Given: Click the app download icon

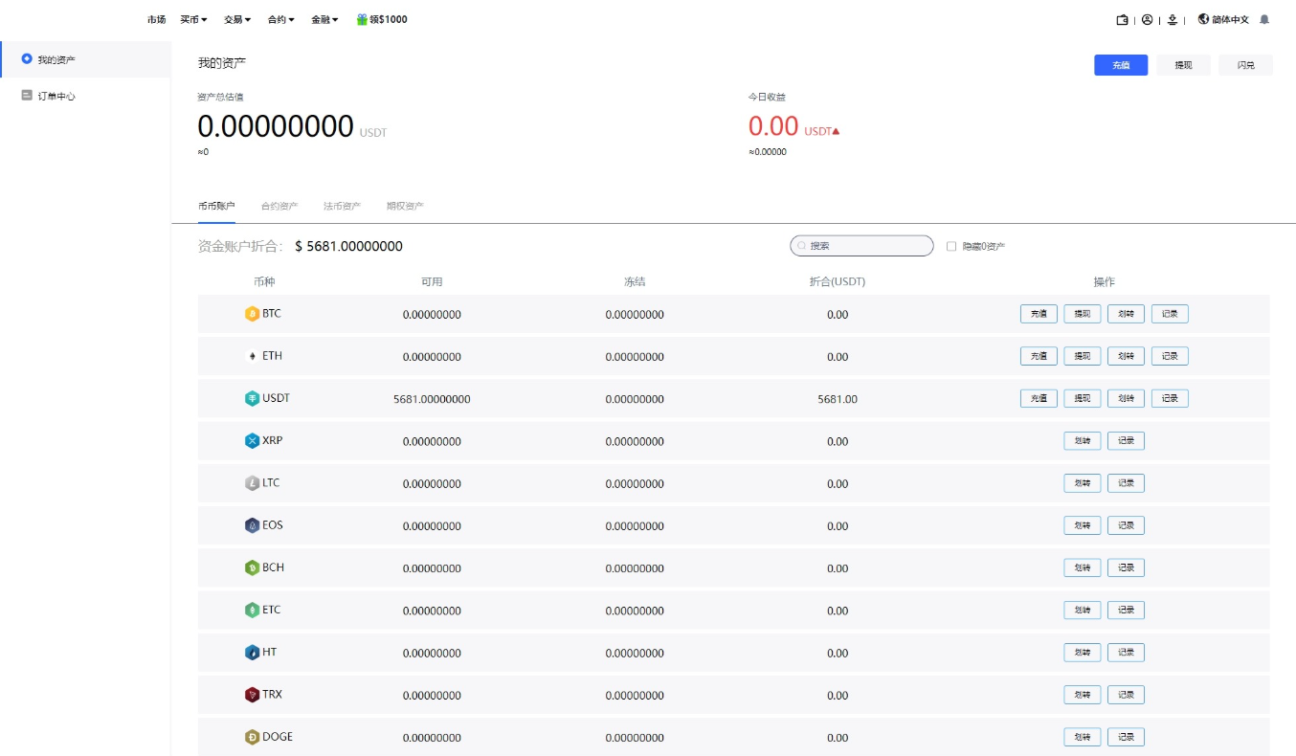Looking at the screenshot, I should point(1172,20).
